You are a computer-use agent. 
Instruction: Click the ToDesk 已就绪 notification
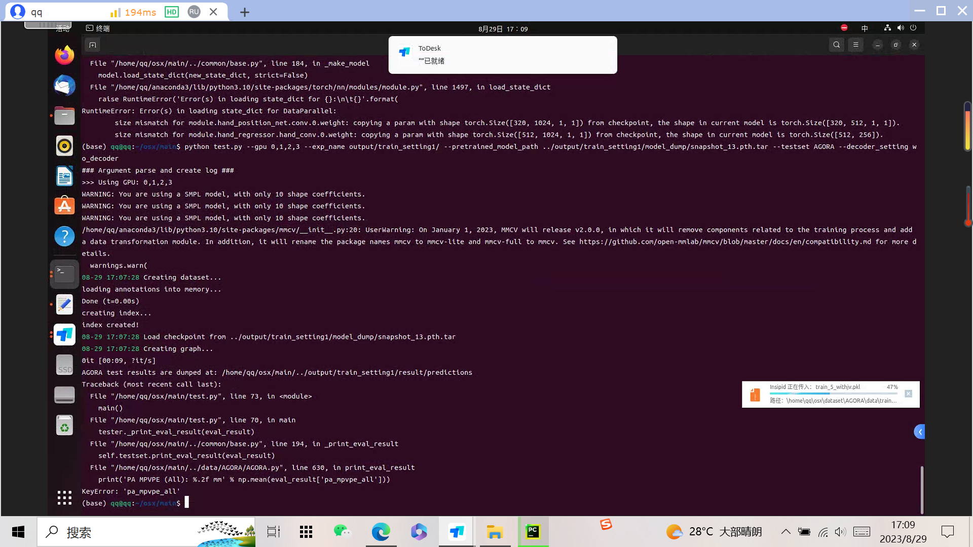tap(503, 54)
